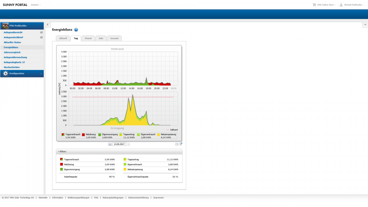Switch to the Jahr tab
The height and width of the screenshot is (207, 368).
pos(101,38)
